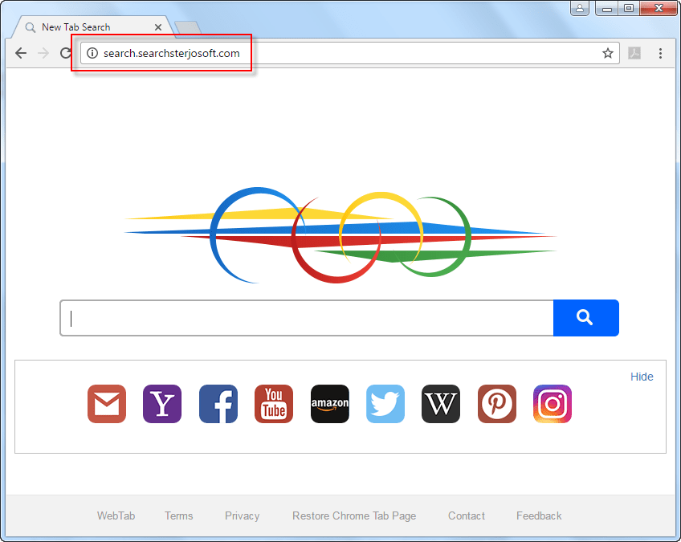
Task: Click inside the main search input field
Action: [x=307, y=318]
